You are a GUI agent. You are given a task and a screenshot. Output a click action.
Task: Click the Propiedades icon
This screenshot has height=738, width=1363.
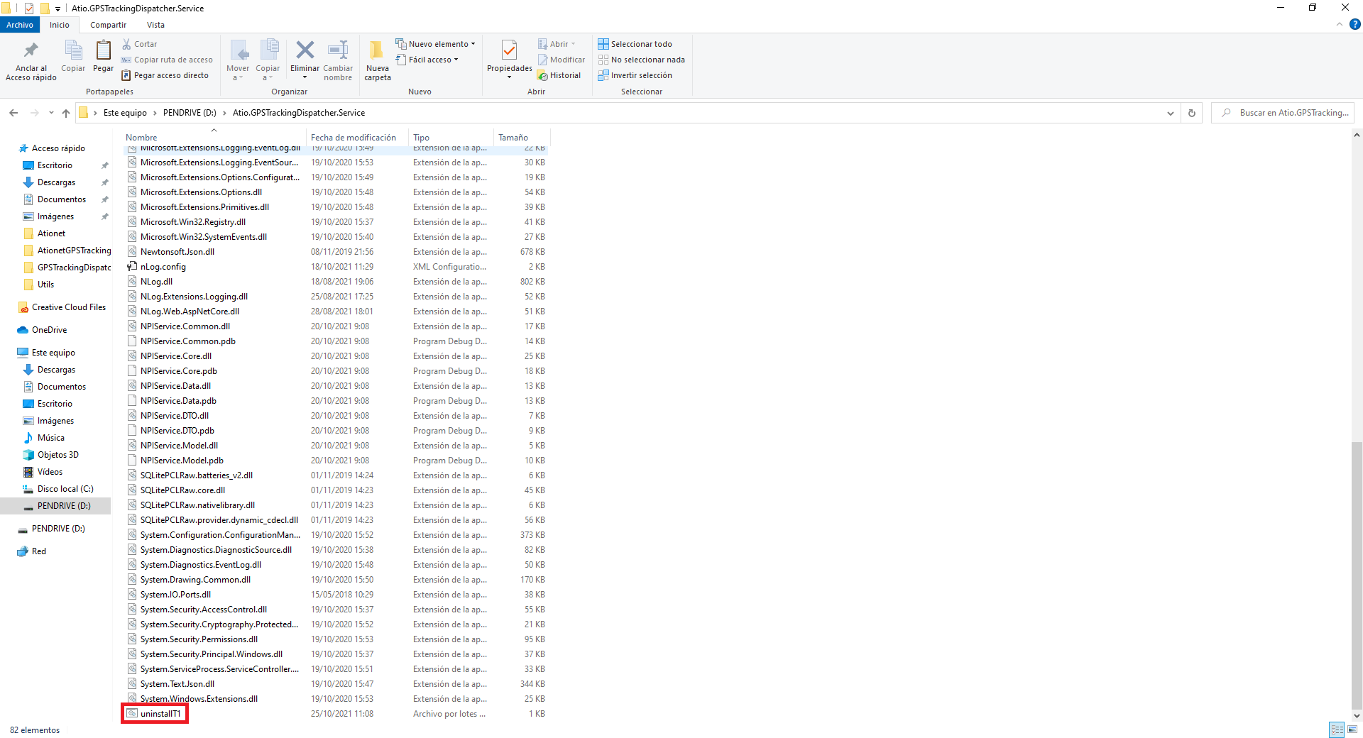click(509, 50)
